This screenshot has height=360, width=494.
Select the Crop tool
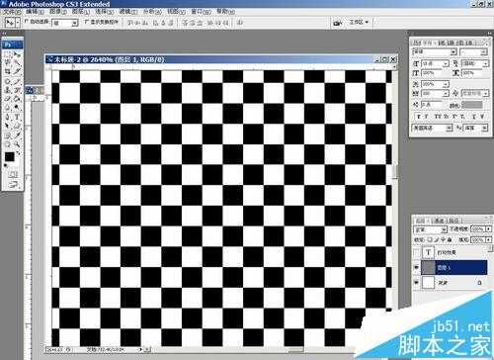point(8,71)
